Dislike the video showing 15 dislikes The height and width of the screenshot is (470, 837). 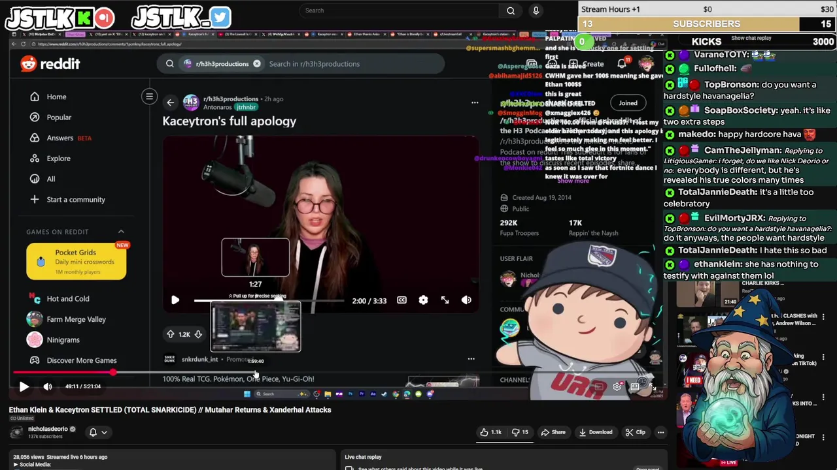(520, 432)
